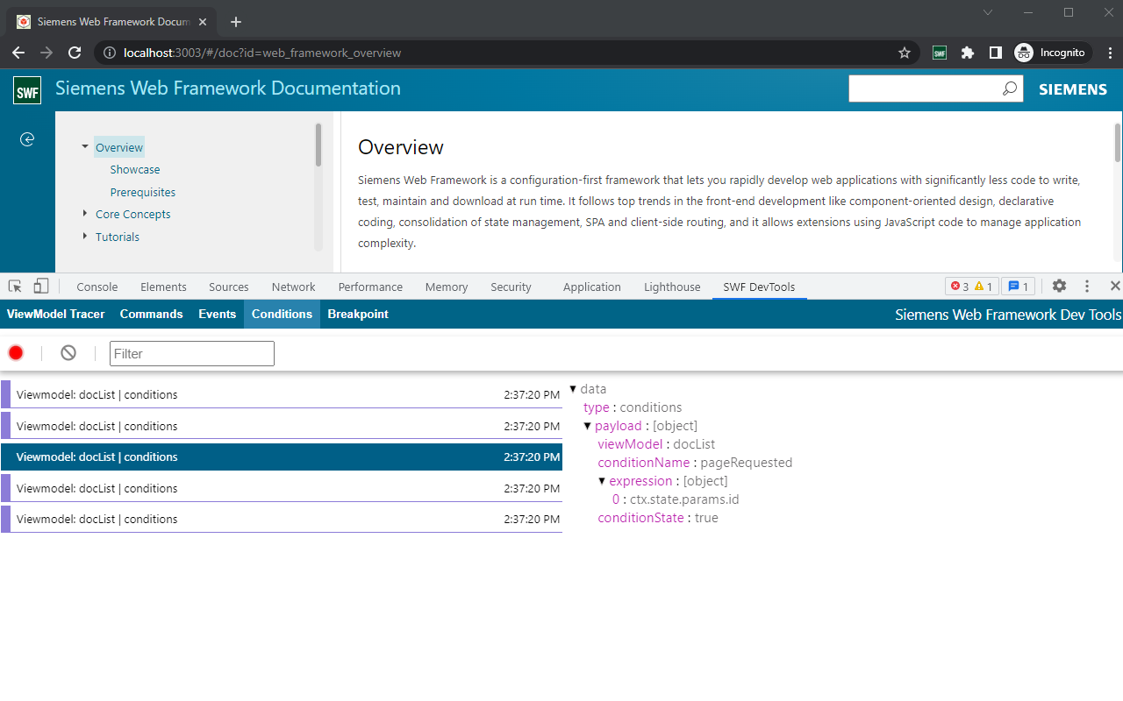Select Overview in the doc tree

pos(119,147)
